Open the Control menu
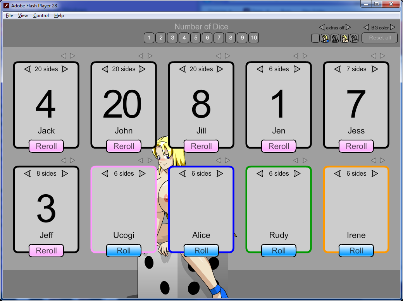 (x=41, y=15)
